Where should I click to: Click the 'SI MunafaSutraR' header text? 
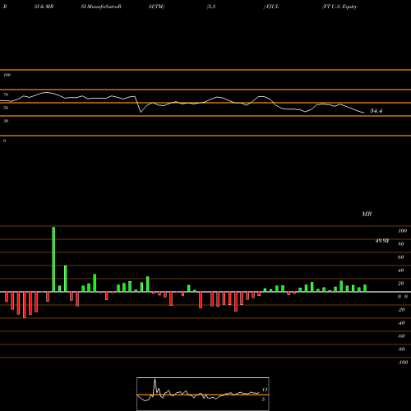click(x=101, y=7)
